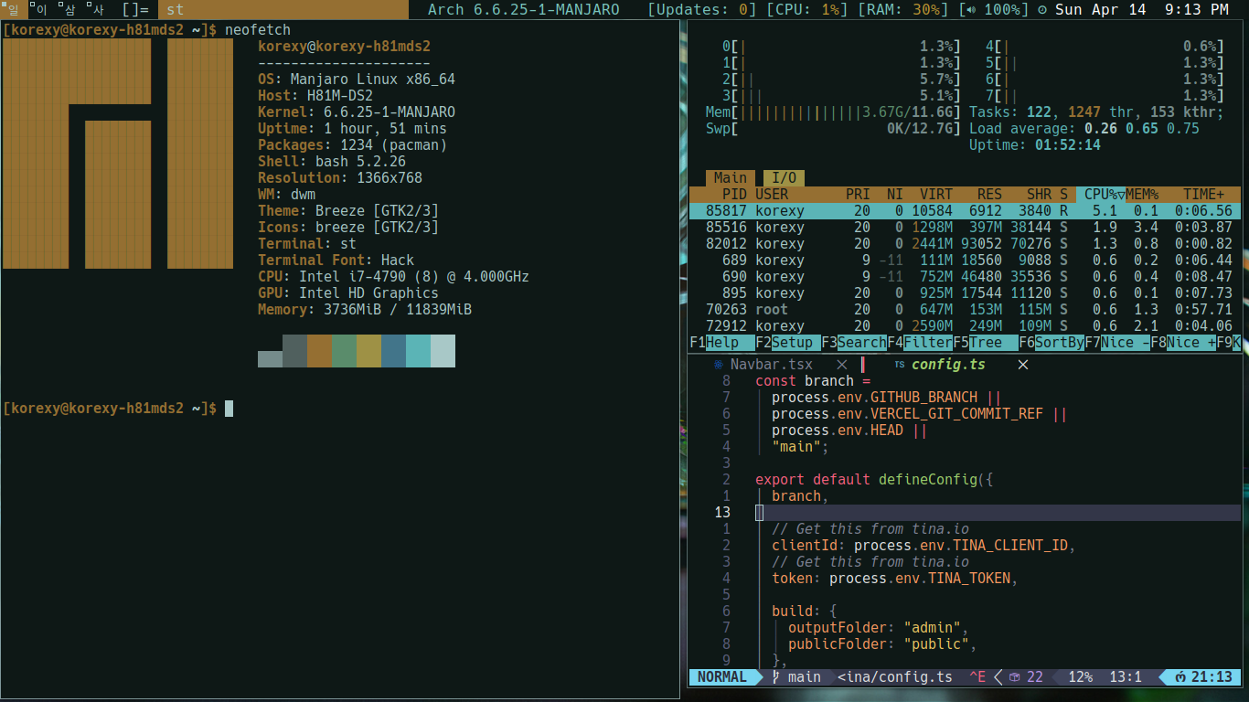Click the dwm tiled layout symbol
The height and width of the screenshot is (702, 1249).
click(x=135, y=10)
